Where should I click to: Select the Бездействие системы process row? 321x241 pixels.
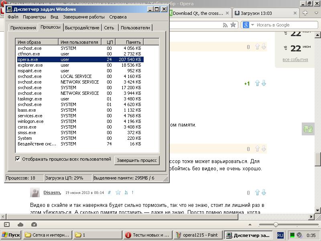click(x=80, y=144)
